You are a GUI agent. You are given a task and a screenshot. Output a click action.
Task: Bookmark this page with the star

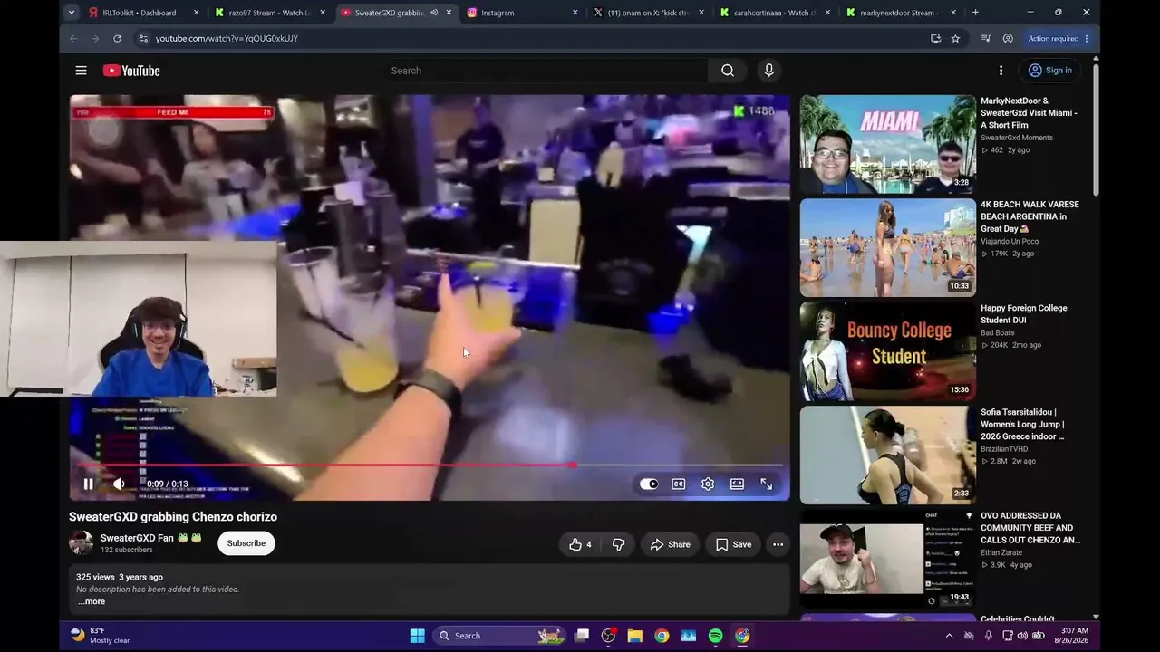click(955, 39)
